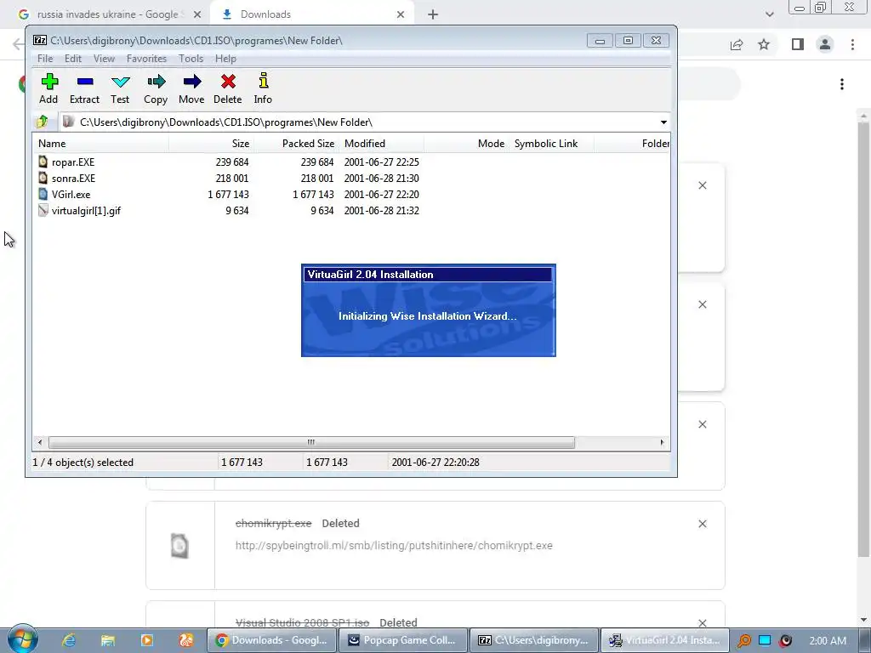Select the ropar.EXE file name
The height and width of the screenshot is (653, 871).
[73, 162]
